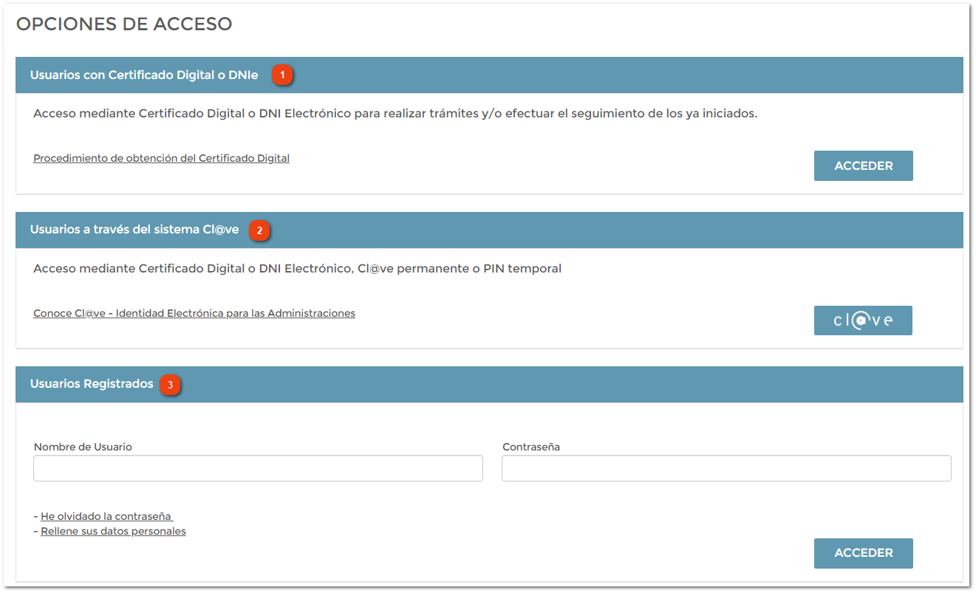This screenshot has height=593, width=976.
Task: Click the red badge numbered 3
Action: (x=170, y=385)
